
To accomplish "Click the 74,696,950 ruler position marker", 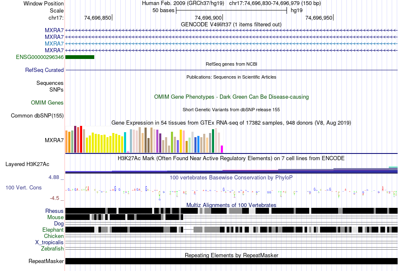I will tap(319, 18).
